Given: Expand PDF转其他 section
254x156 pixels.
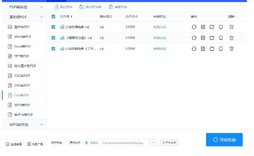Looking at the screenshot, I should click(24, 7).
